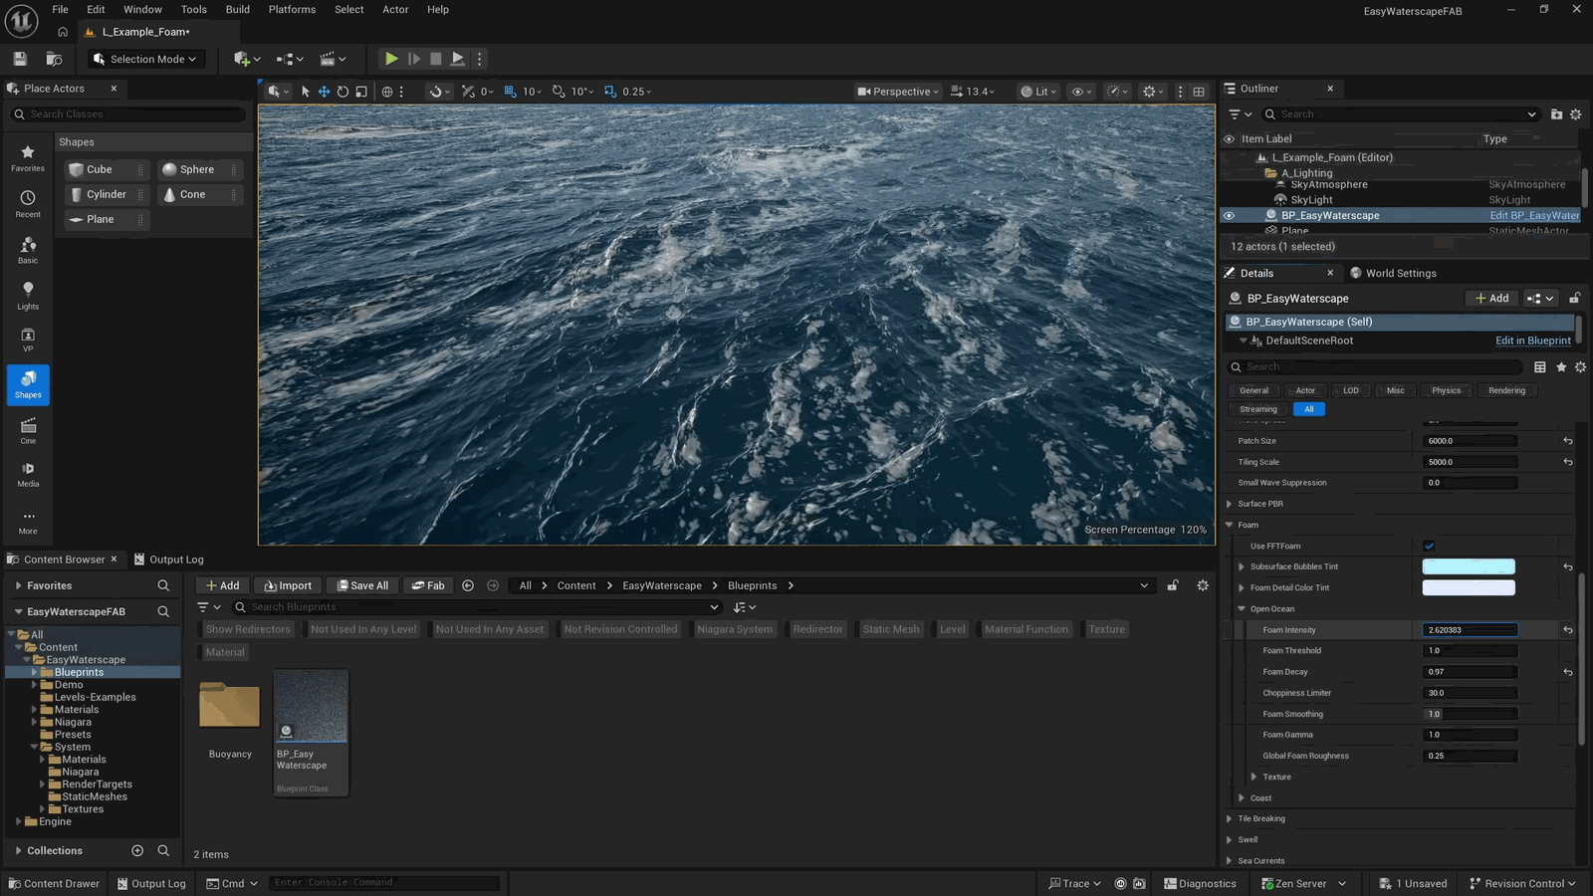The image size is (1593, 896).
Task: Click the Content Browser settings gear
Action: [1203, 585]
